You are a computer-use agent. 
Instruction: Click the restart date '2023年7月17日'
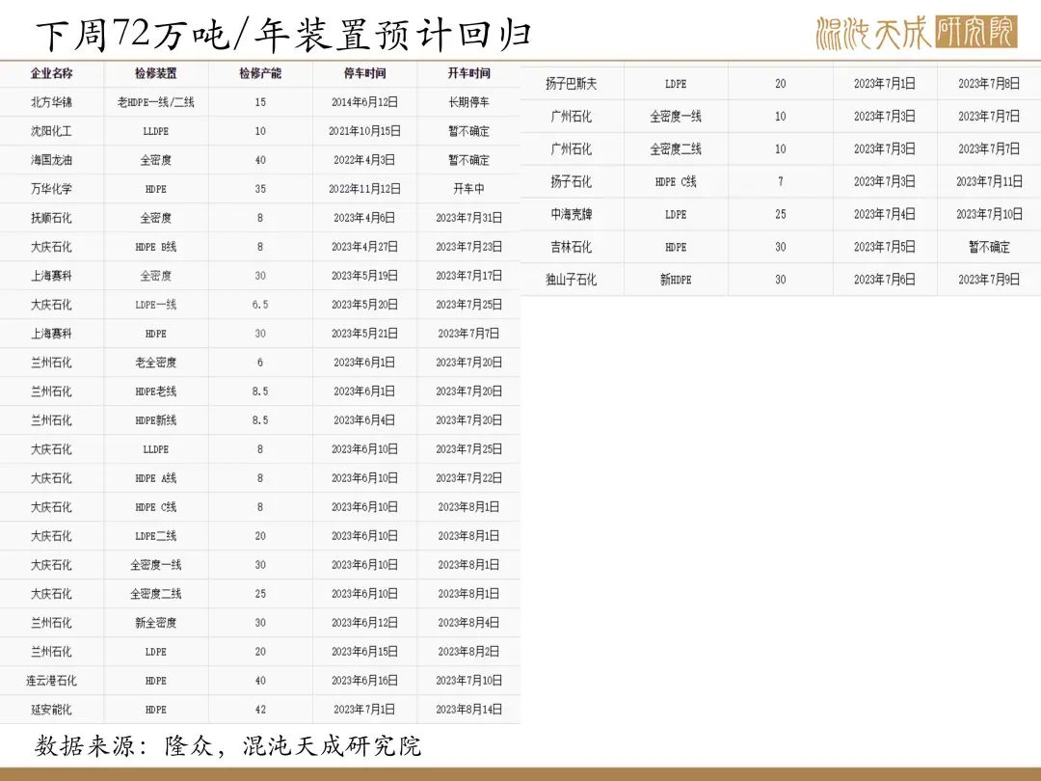(x=468, y=276)
